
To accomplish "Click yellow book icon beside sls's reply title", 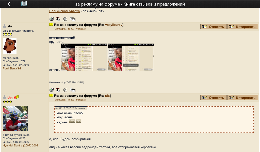I will pyautogui.click(x=51, y=25).
